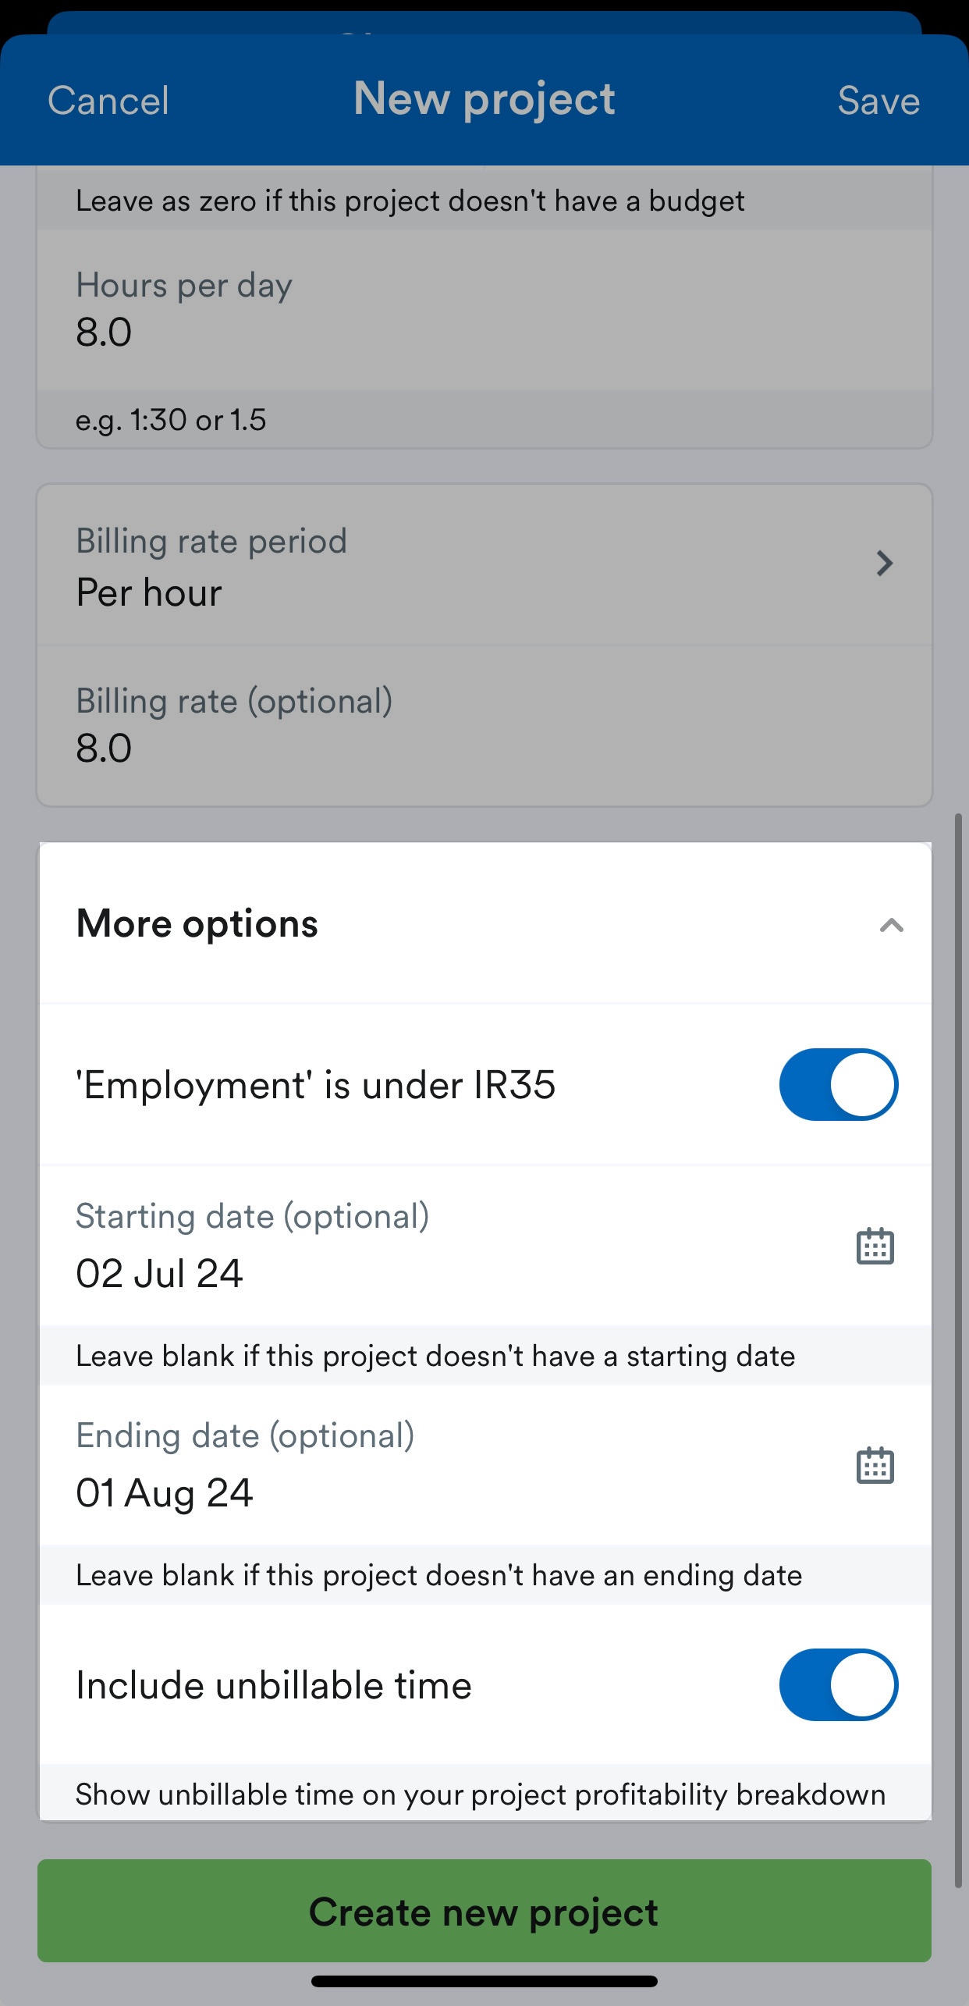The image size is (969, 2006).
Task: Click the ending date helper text
Action: click(439, 1575)
